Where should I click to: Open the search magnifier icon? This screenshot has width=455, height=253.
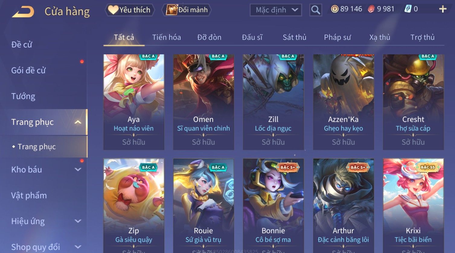pyautogui.click(x=316, y=10)
